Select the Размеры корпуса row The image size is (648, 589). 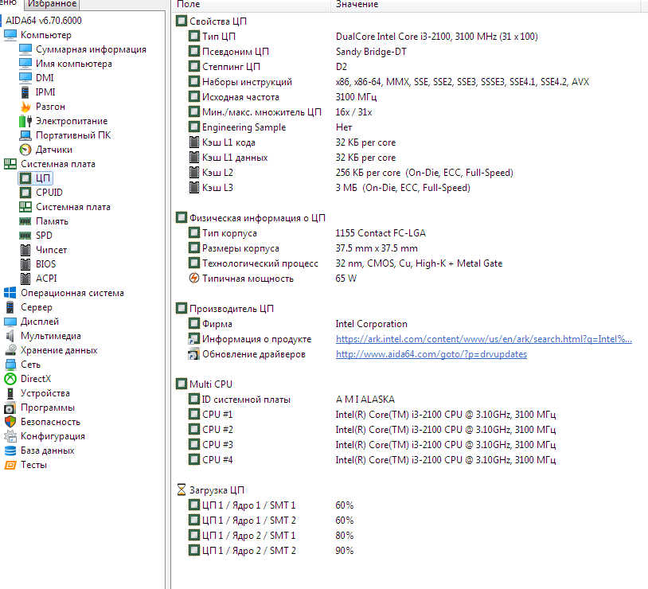pyautogui.click(x=303, y=248)
